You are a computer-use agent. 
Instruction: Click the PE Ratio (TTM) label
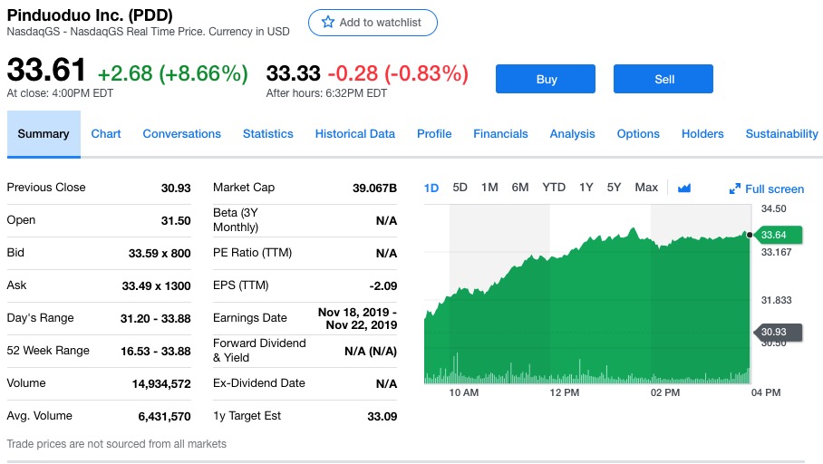pyautogui.click(x=253, y=253)
